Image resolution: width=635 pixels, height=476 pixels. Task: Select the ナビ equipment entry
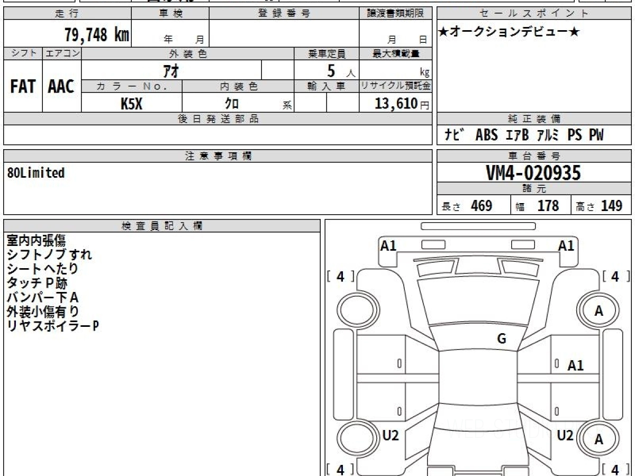(x=454, y=135)
